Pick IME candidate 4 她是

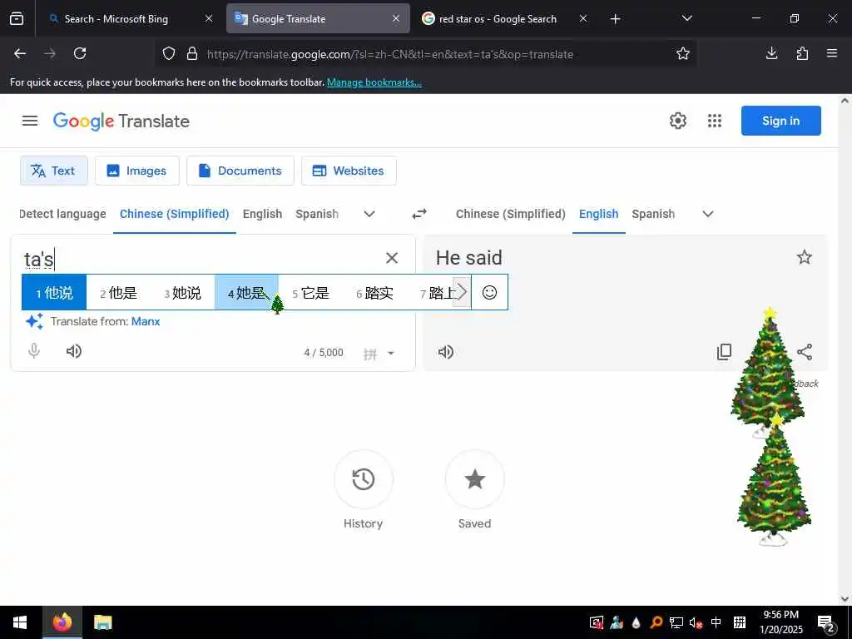[x=246, y=292]
